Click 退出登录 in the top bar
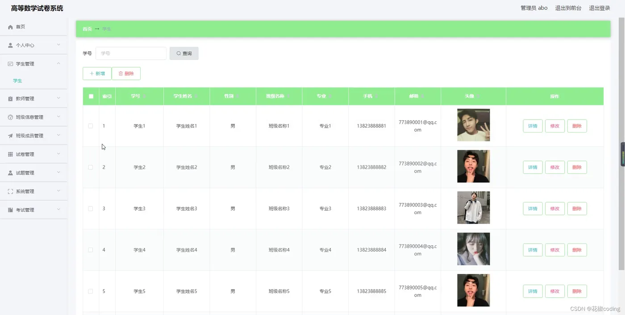This screenshot has height=315, width=625. click(600, 8)
